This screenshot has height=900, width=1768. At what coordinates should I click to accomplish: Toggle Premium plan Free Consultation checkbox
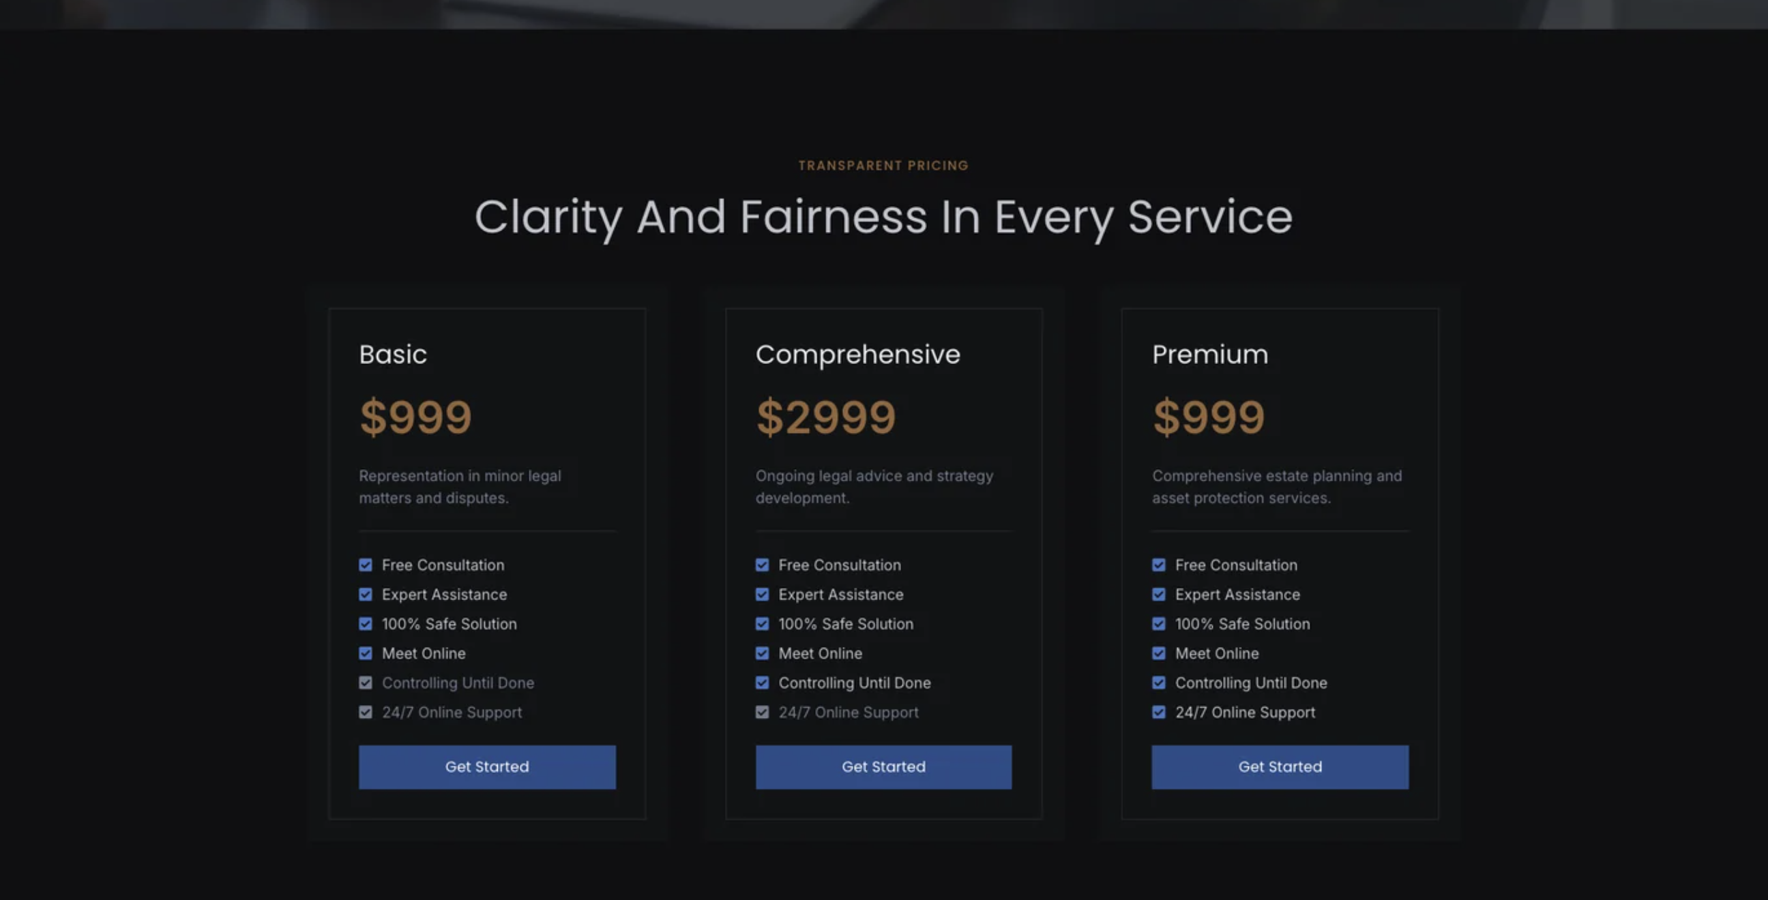click(x=1158, y=565)
